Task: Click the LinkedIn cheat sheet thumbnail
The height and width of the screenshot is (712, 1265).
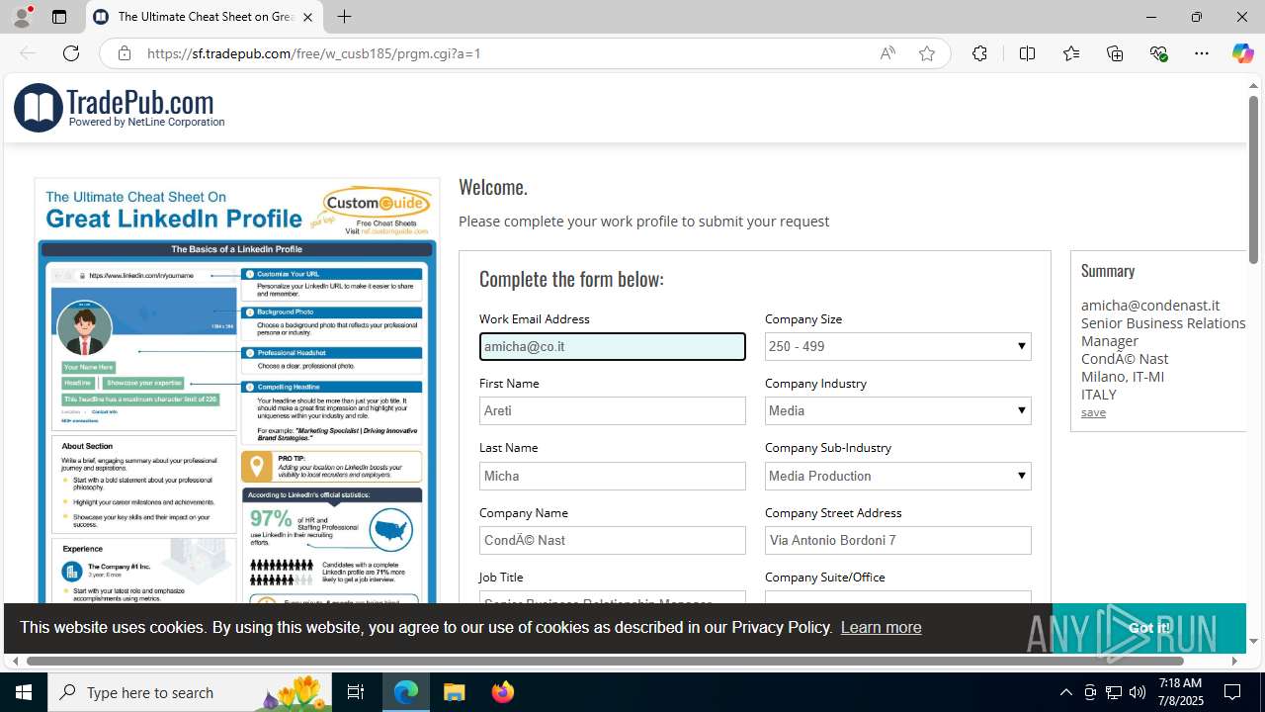Action: 237,391
